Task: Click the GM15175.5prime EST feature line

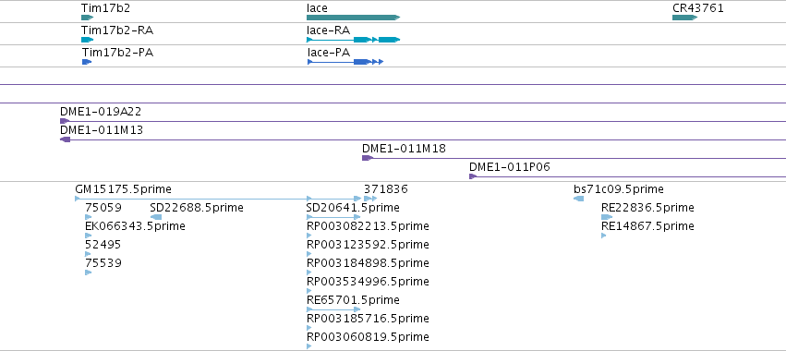Action: click(x=218, y=199)
